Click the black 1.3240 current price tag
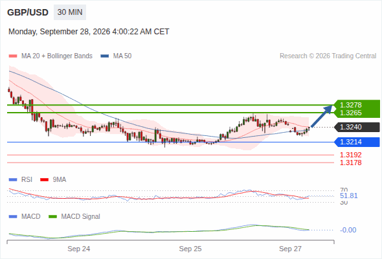Viewport: 382px width, 259px height. [357, 127]
